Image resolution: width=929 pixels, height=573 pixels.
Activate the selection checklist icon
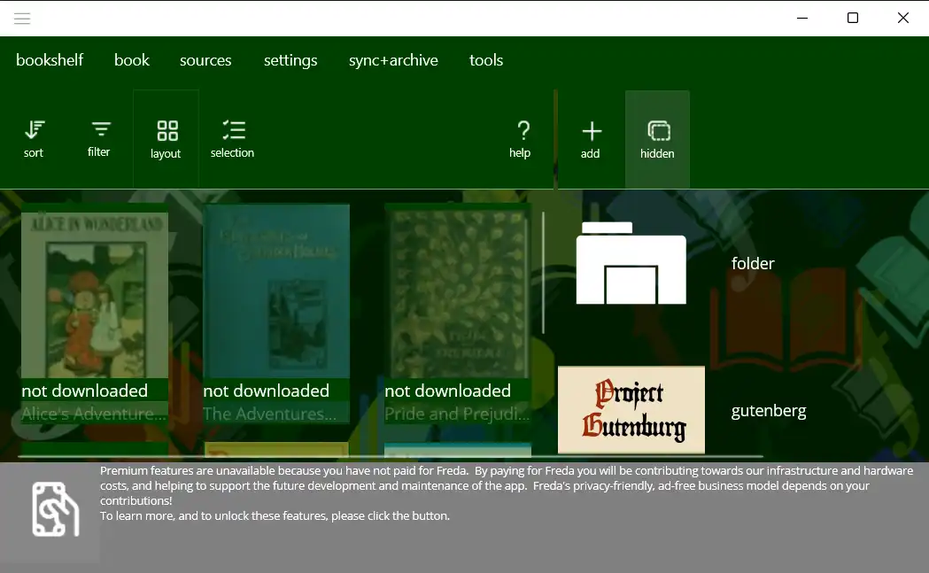[233, 139]
